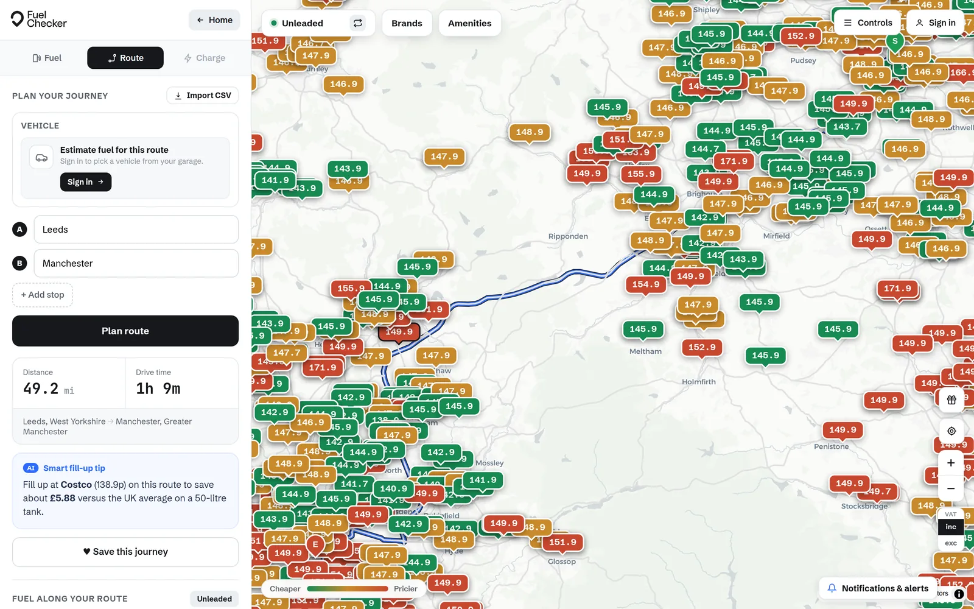
Task: Click Sign in at top right
Action: coord(936,23)
